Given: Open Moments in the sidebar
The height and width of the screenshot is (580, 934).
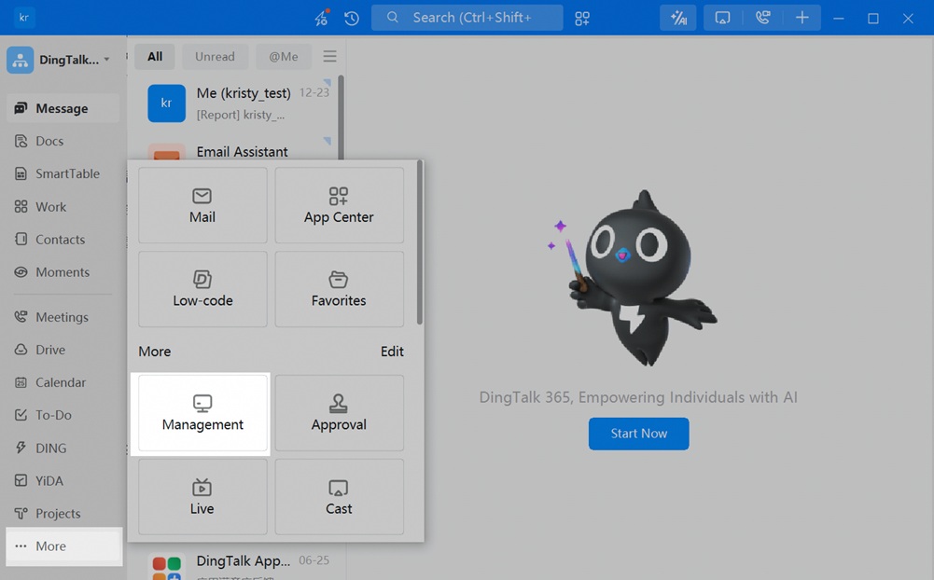Looking at the screenshot, I should pos(63,272).
